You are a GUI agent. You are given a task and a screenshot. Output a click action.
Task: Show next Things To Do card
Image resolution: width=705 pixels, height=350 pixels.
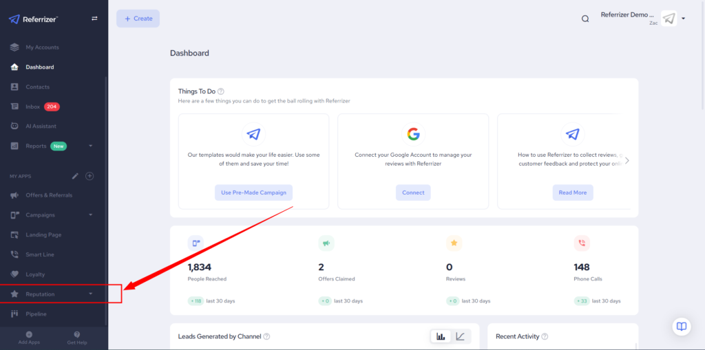click(x=627, y=161)
